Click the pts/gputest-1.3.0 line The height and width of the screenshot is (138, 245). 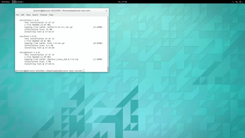tap(30, 53)
